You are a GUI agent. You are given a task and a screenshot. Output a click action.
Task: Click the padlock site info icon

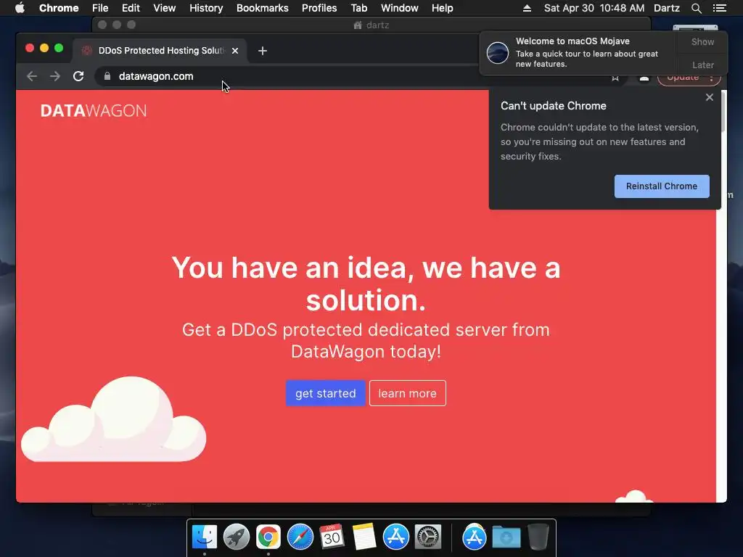point(107,76)
